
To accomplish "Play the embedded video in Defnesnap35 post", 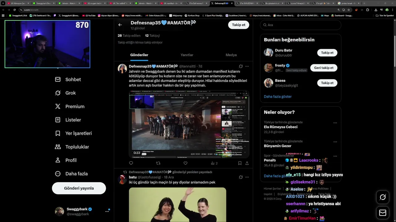I will coord(189,124).
